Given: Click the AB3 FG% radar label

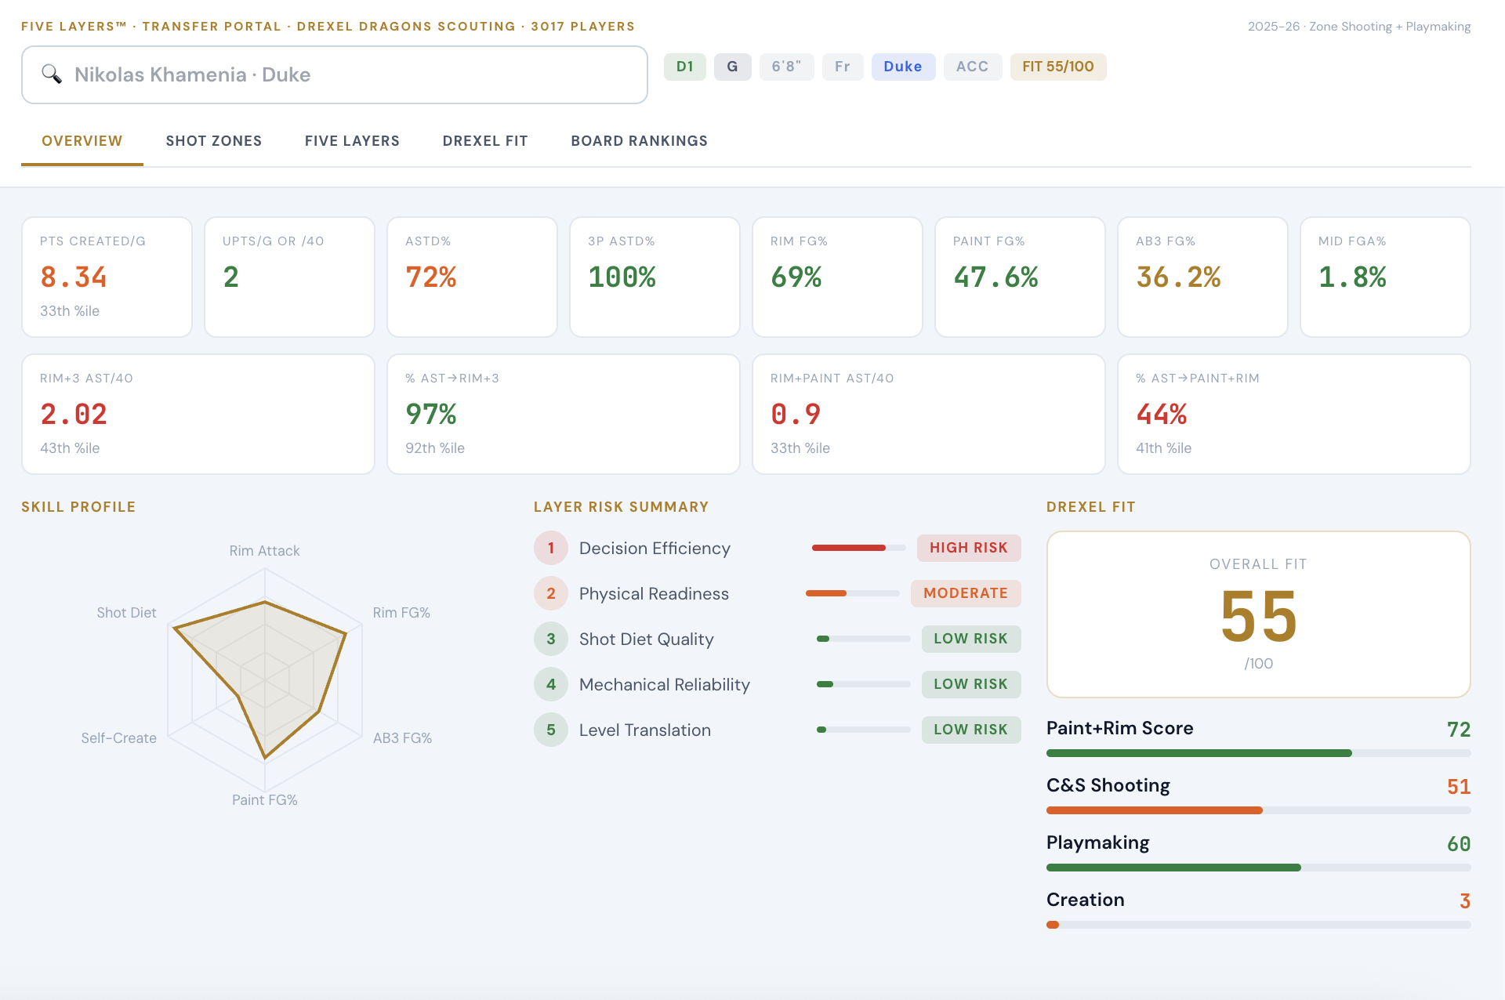Looking at the screenshot, I should pos(402,738).
